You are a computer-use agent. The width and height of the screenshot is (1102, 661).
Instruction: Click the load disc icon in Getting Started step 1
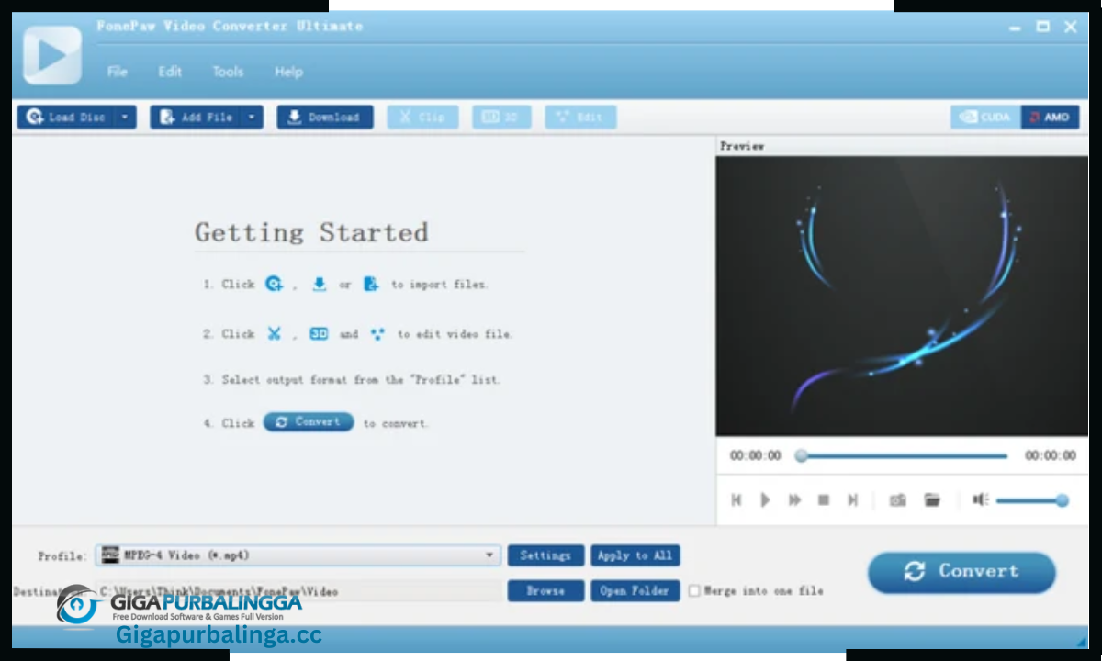pos(274,284)
